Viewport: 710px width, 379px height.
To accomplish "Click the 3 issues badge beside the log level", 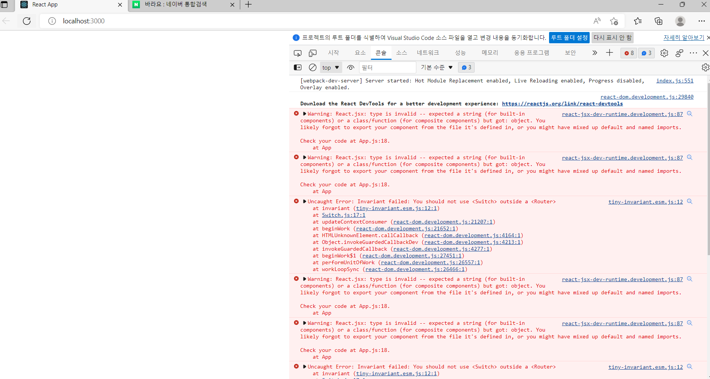I will (466, 67).
